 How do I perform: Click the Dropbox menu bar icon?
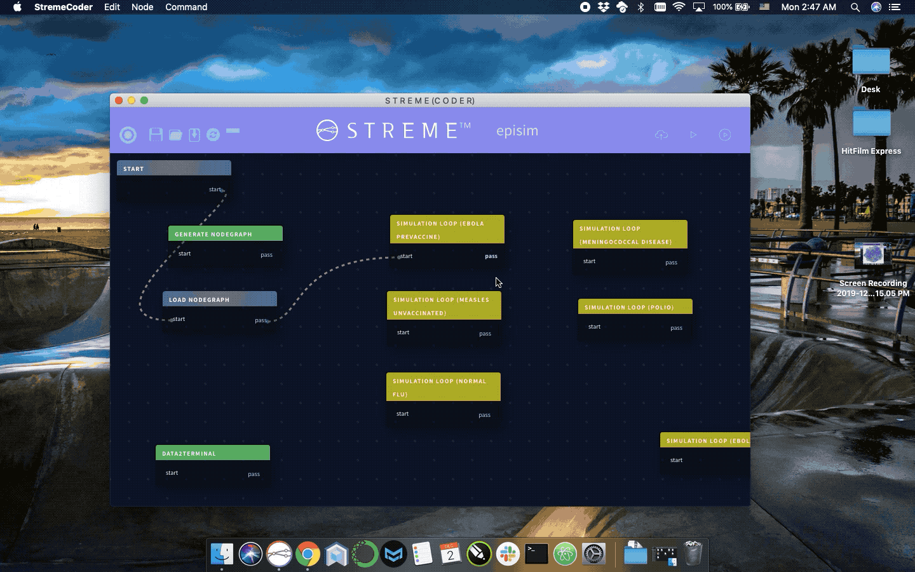point(604,7)
